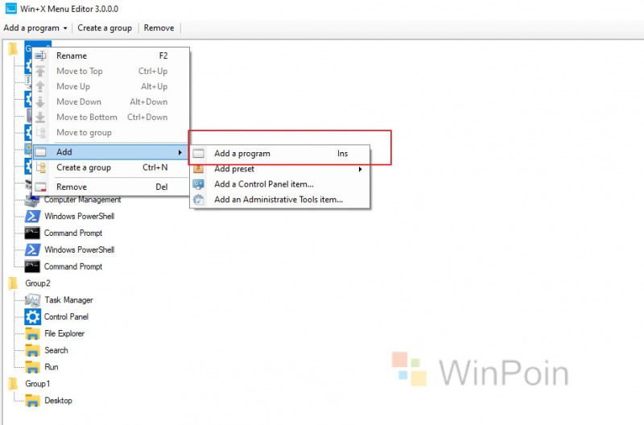This screenshot has height=425, width=644.
Task: Click the Win+X Menu Editor title icon
Action: point(10,9)
